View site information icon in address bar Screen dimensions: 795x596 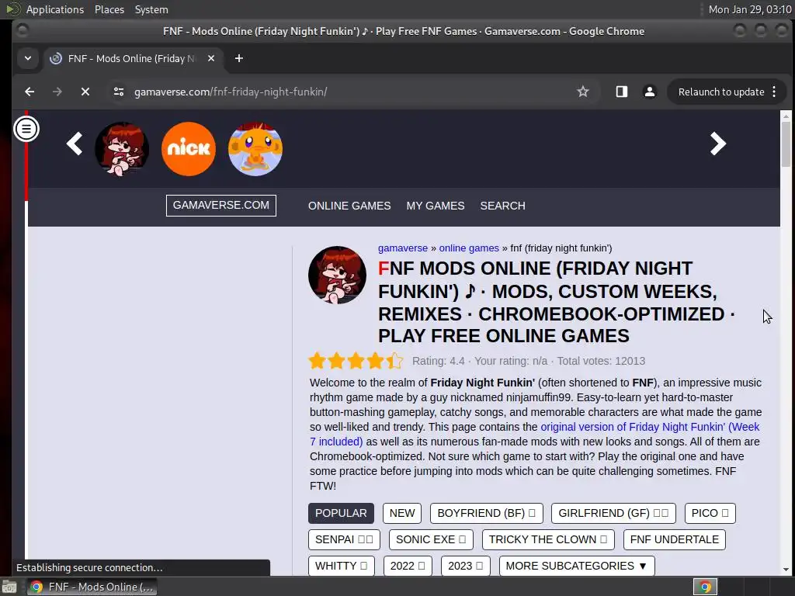119,92
